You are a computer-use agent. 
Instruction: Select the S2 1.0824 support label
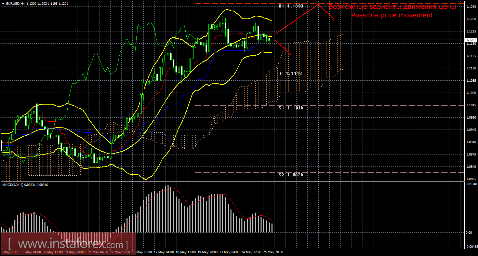[291, 175]
